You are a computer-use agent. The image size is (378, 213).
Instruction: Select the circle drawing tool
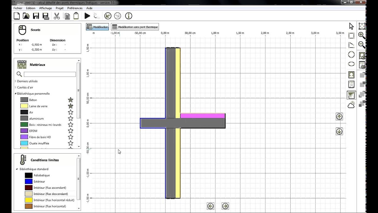(x=351, y=55)
